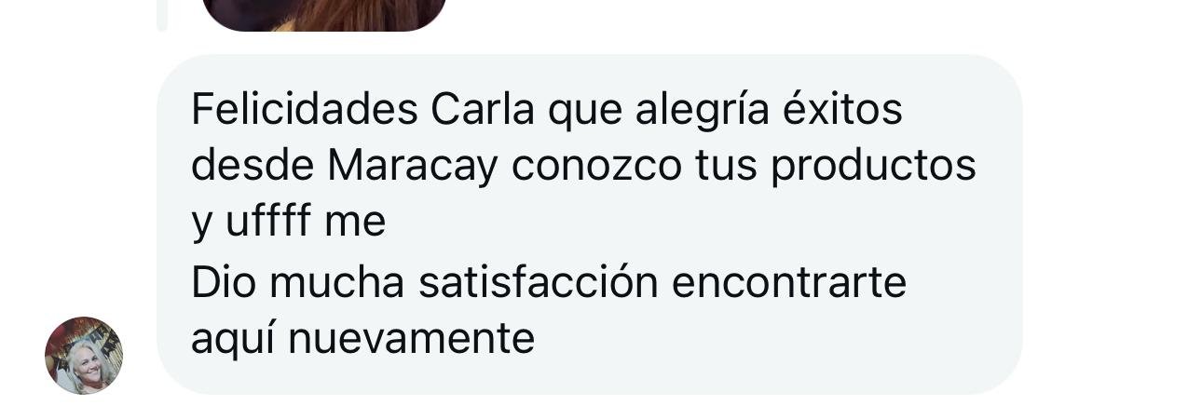Open the commenter's round profile picture

tap(84, 355)
